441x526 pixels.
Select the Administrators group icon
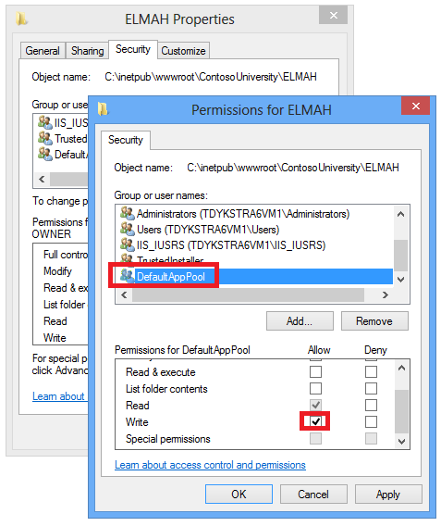[x=127, y=213]
